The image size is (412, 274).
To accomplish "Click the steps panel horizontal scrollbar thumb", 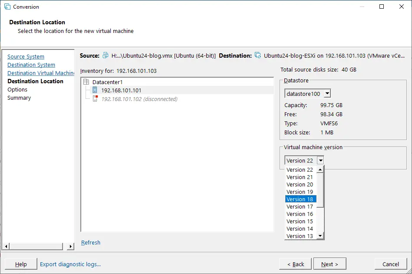I will (36, 246).
